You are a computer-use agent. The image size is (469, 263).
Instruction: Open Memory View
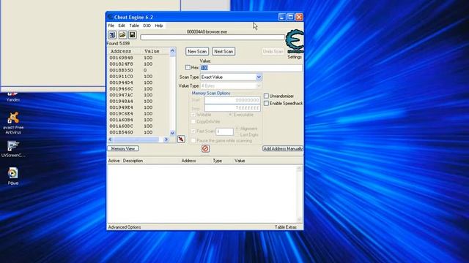point(123,148)
